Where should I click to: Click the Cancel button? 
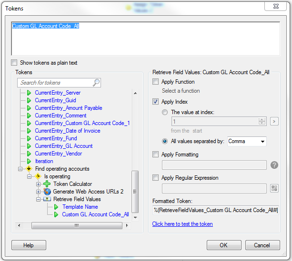(262, 245)
